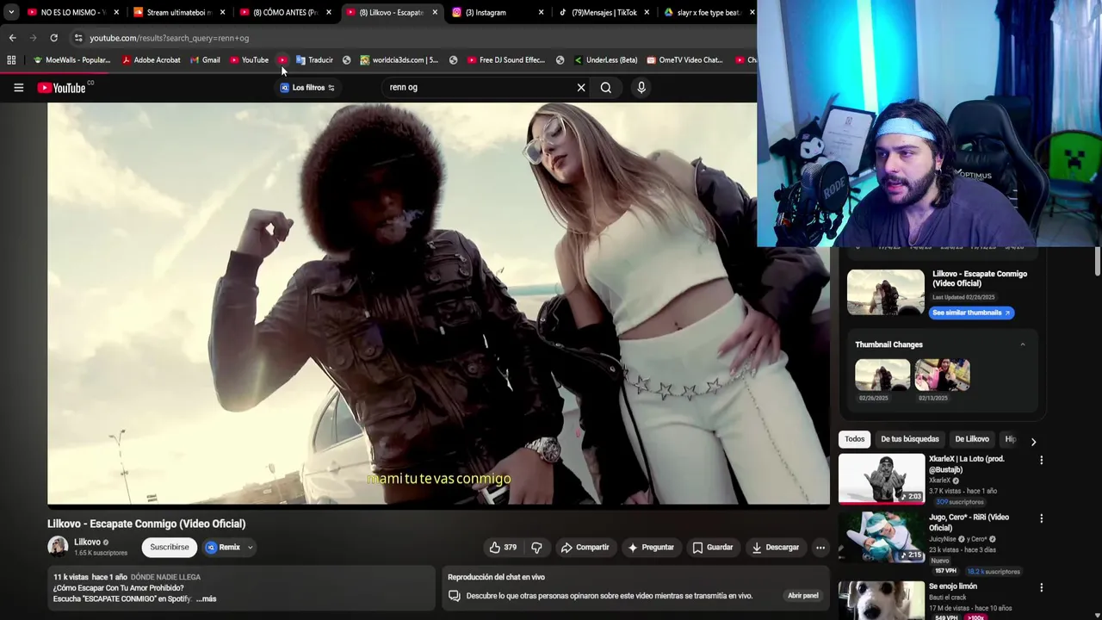Image resolution: width=1102 pixels, height=620 pixels.
Task: Clear the search box with the X
Action: 581,87
